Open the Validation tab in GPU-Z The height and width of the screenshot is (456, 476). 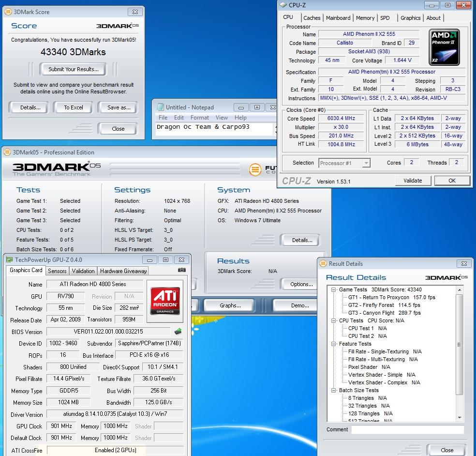pos(83,271)
